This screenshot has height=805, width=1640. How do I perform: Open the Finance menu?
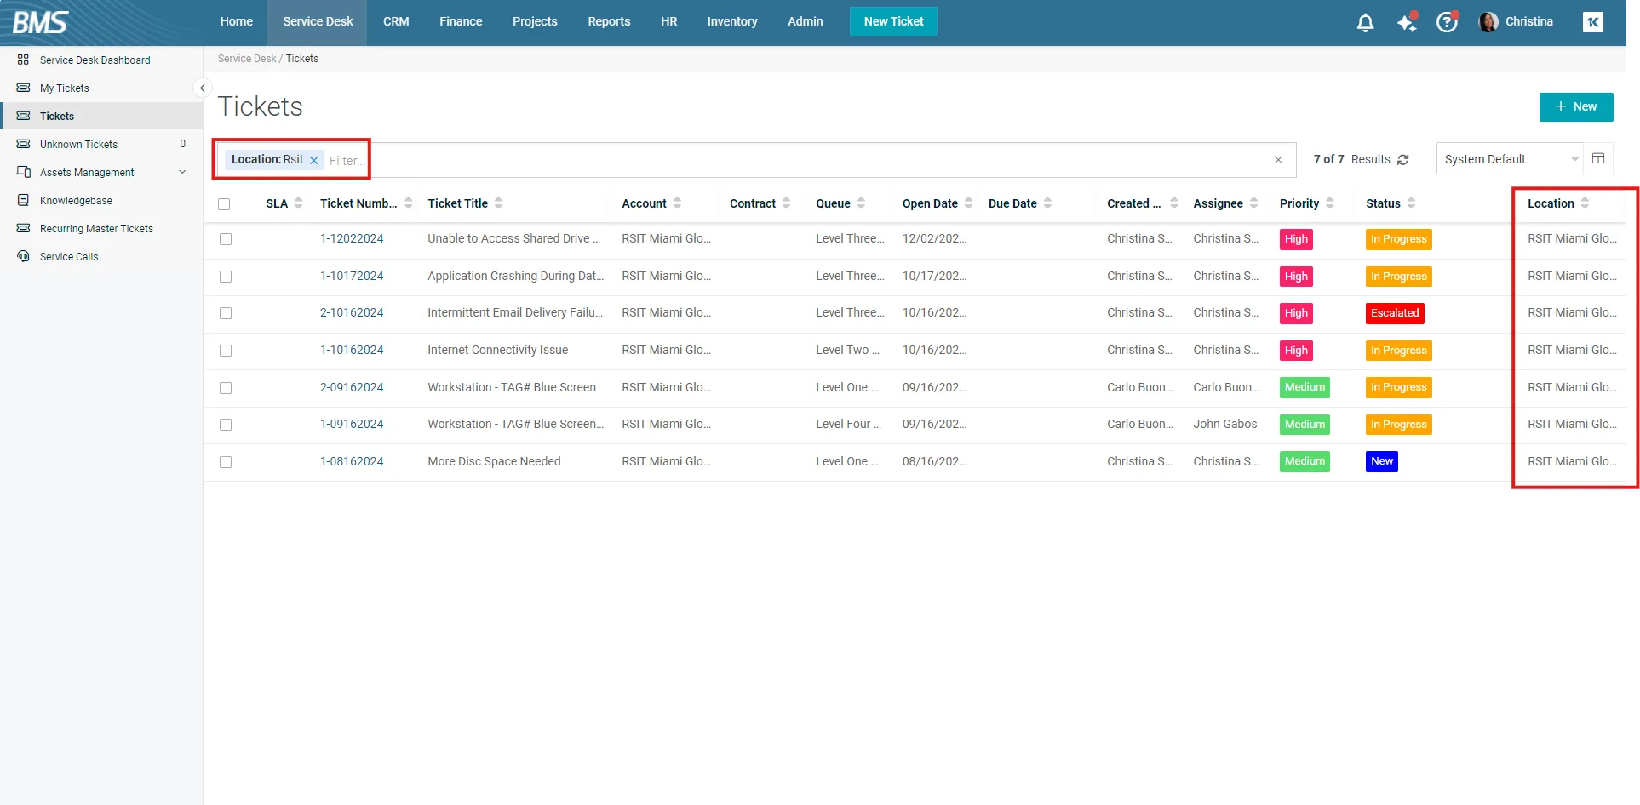tap(461, 22)
